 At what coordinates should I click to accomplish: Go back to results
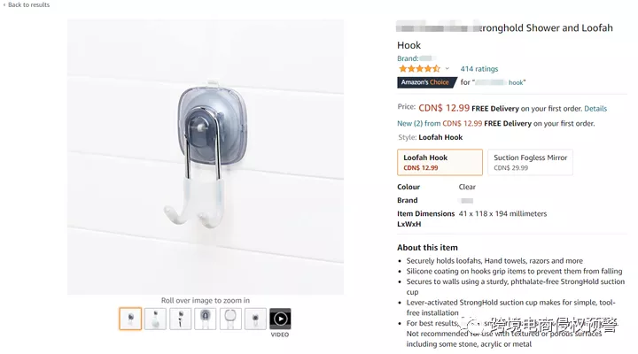[27, 5]
